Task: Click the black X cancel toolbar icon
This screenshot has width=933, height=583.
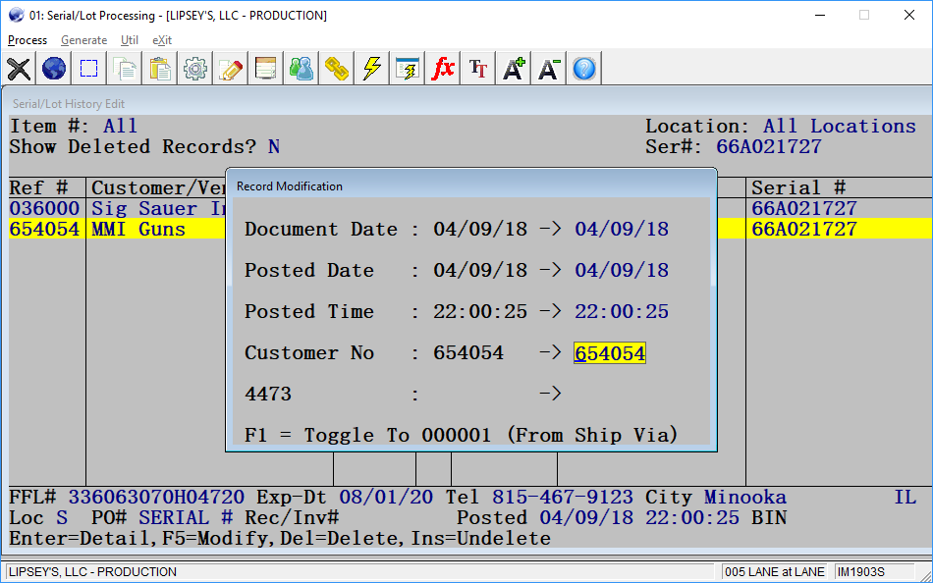Action: (19, 69)
